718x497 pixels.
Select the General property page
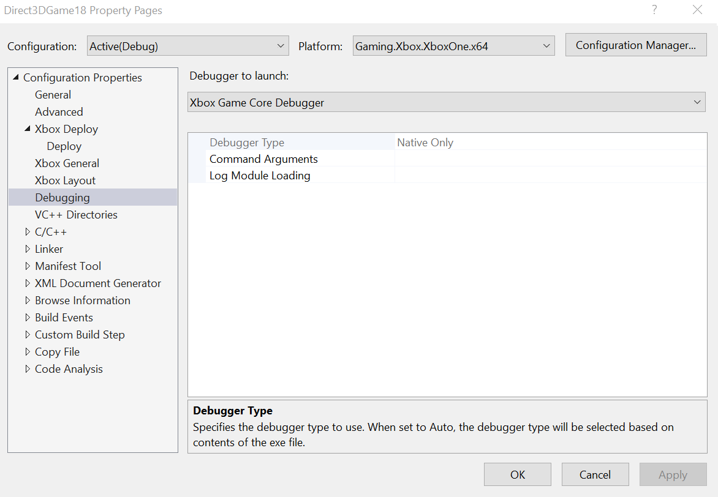click(x=53, y=95)
